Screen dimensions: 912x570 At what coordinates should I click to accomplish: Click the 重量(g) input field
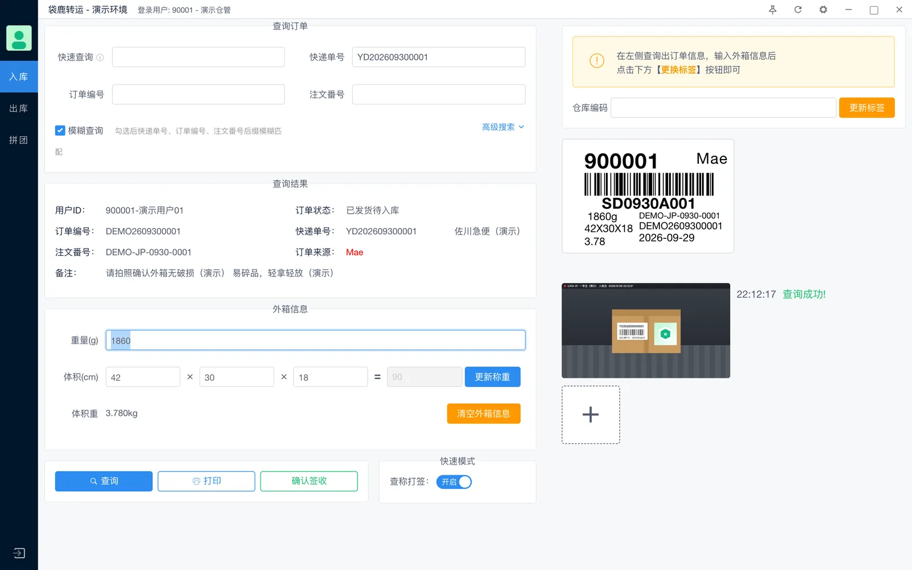315,340
